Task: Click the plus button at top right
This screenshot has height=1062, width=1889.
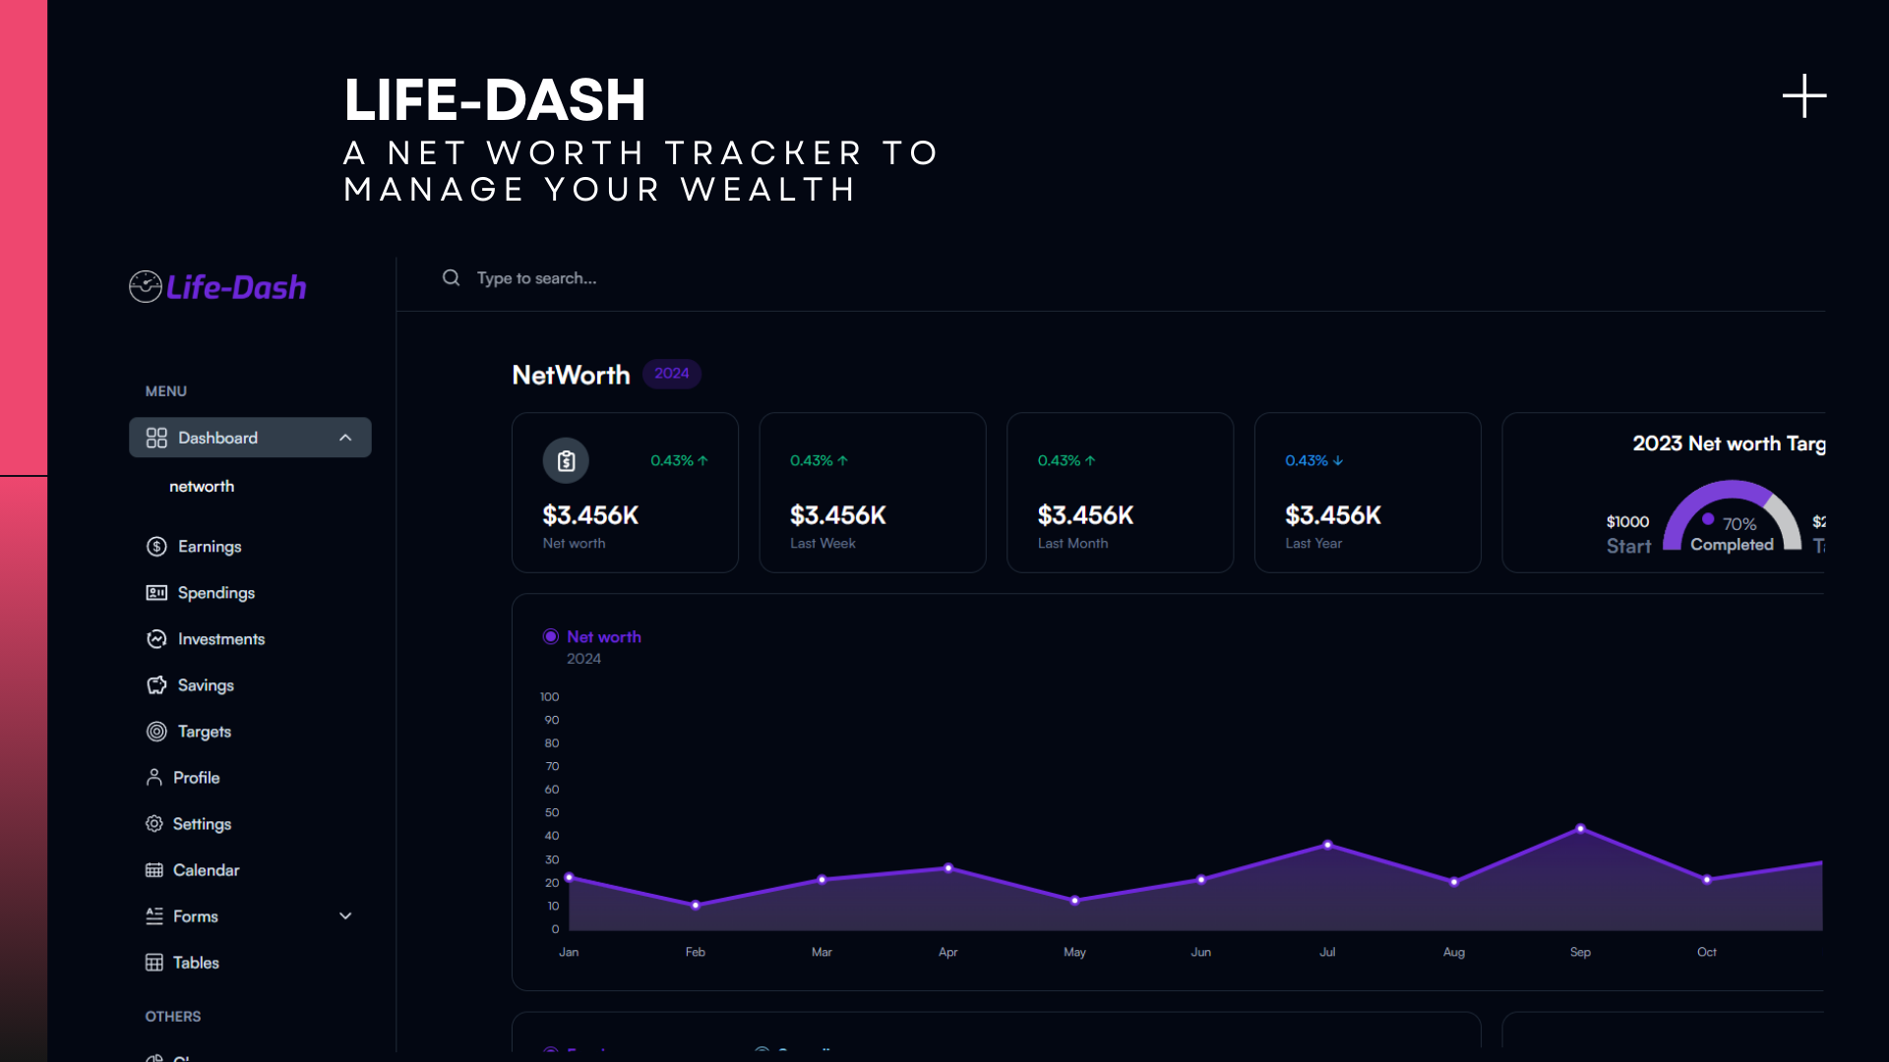Action: click(x=1803, y=95)
